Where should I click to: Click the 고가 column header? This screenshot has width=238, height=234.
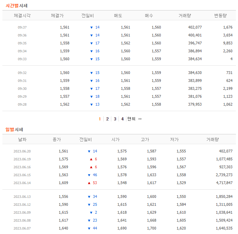(145, 139)
